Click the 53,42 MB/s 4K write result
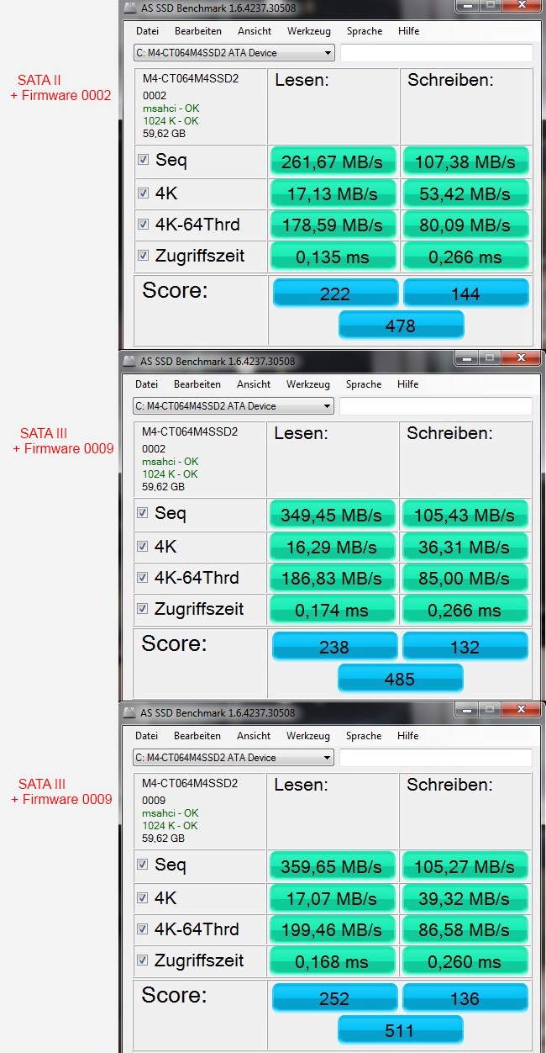The height and width of the screenshot is (1053, 546). point(465,193)
